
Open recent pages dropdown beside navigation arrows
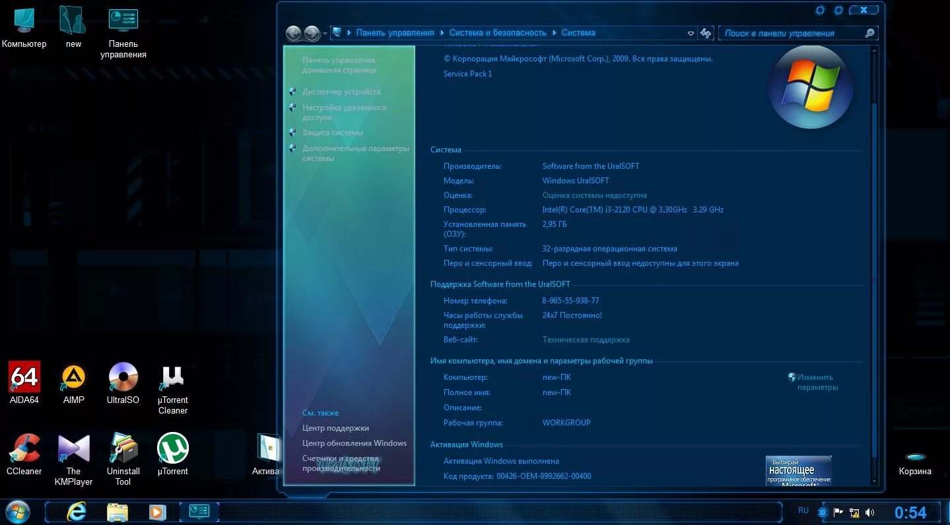point(324,32)
